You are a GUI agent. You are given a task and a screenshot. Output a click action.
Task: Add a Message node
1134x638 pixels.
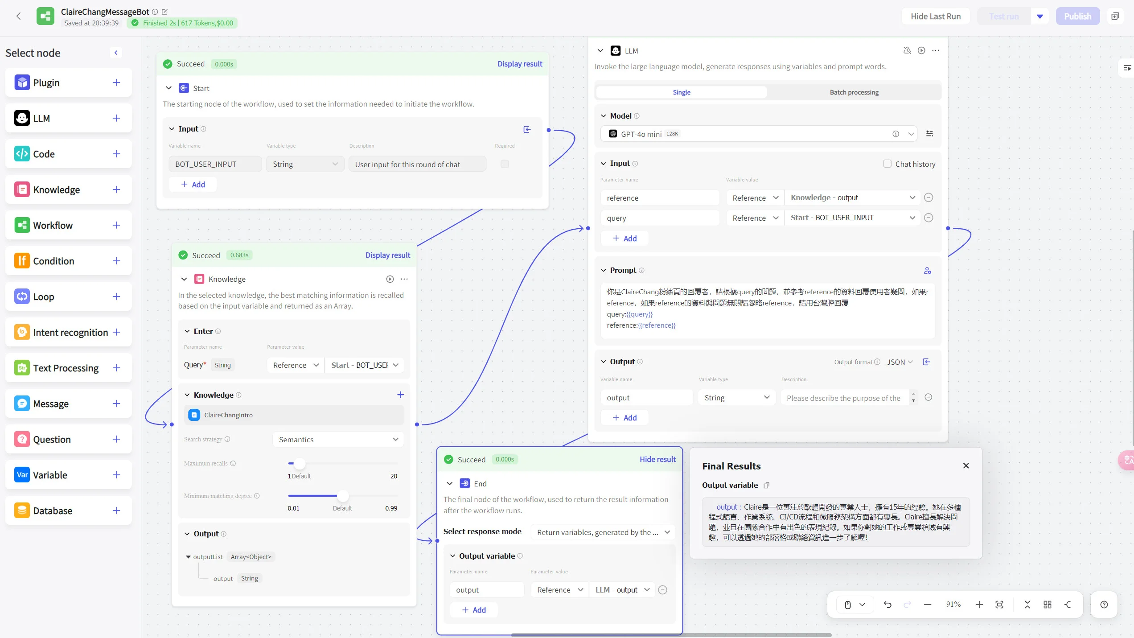point(116,403)
